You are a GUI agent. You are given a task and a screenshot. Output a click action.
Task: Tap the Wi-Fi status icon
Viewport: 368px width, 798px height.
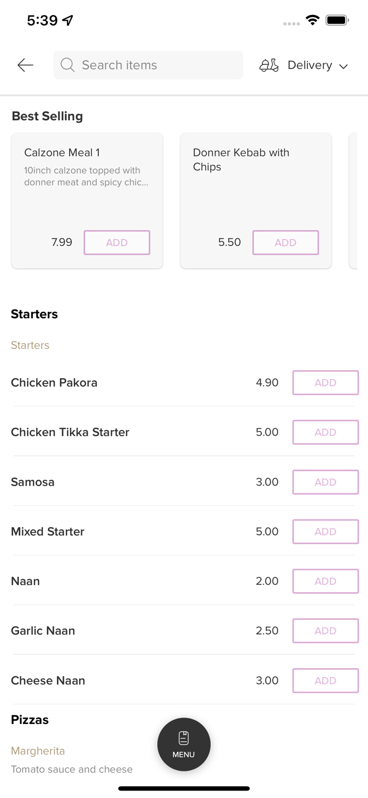(x=313, y=20)
